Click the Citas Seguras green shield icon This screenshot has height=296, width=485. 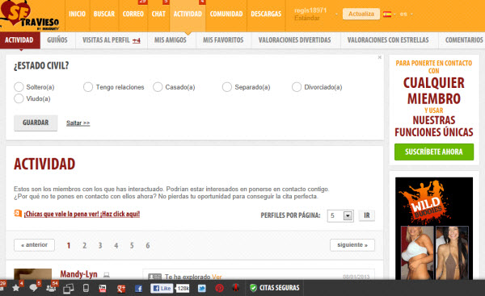pos(253,288)
